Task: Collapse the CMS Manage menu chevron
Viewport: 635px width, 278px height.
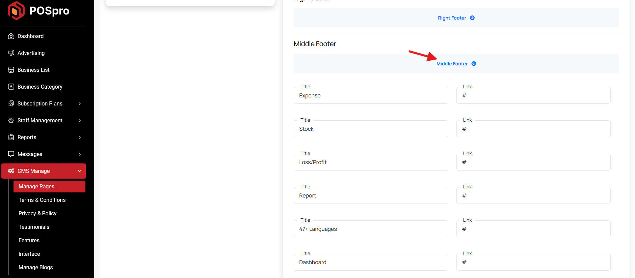Action: [80, 171]
